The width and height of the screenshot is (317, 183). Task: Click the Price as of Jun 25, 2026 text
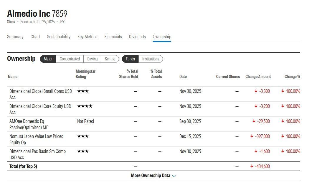point(37,22)
